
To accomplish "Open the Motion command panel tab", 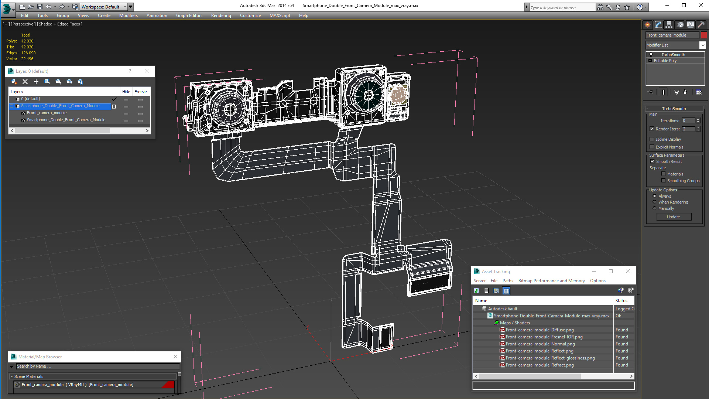I will click(x=680, y=25).
